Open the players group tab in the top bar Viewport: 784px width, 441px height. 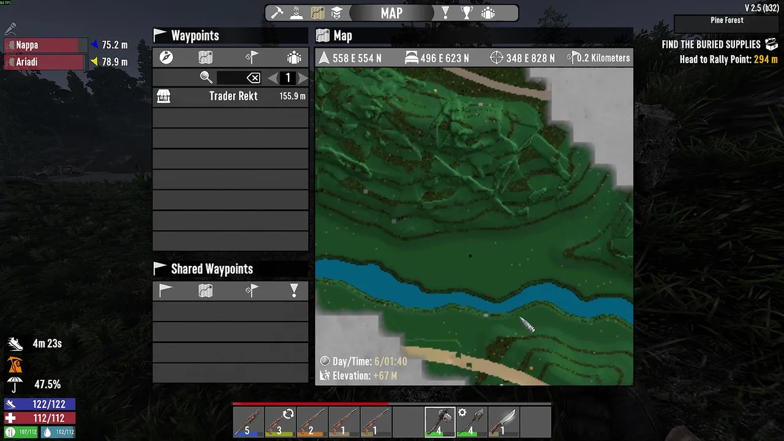pos(488,13)
